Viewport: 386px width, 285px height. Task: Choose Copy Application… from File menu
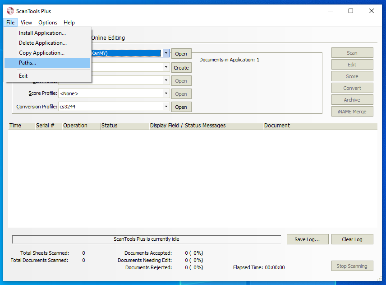point(47,53)
